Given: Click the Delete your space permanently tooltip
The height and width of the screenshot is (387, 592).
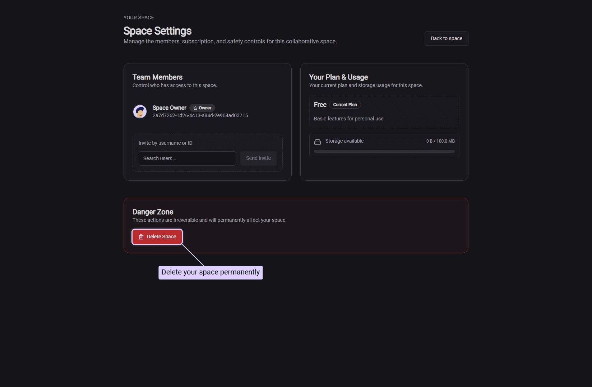Looking at the screenshot, I should [x=211, y=272].
